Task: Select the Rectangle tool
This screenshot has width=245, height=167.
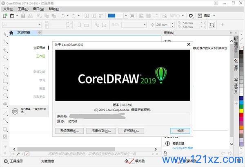Action: pyautogui.click(x=5, y=81)
